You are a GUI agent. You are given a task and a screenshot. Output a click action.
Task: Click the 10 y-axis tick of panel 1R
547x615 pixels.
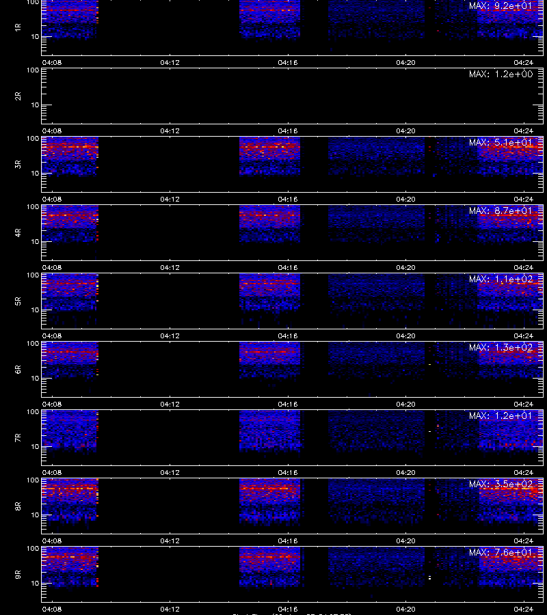pyautogui.click(x=35, y=36)
